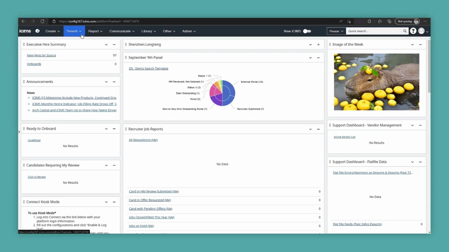Image resolution: width=449 pixels, height=252 pixels.
Task: Grab the Executive Hire Summary drag handle
Action: tap(24, 44)
